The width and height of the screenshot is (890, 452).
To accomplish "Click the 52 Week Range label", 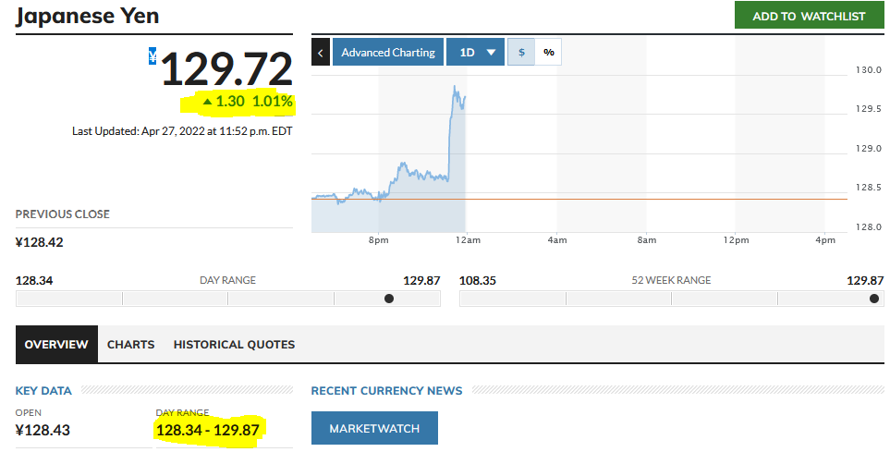I will 671,280.
